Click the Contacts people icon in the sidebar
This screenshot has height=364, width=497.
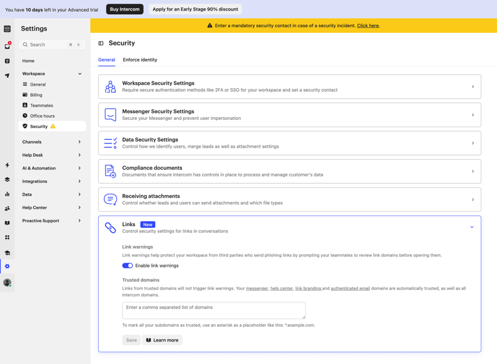pyautogui.click(x=8, y=207)
